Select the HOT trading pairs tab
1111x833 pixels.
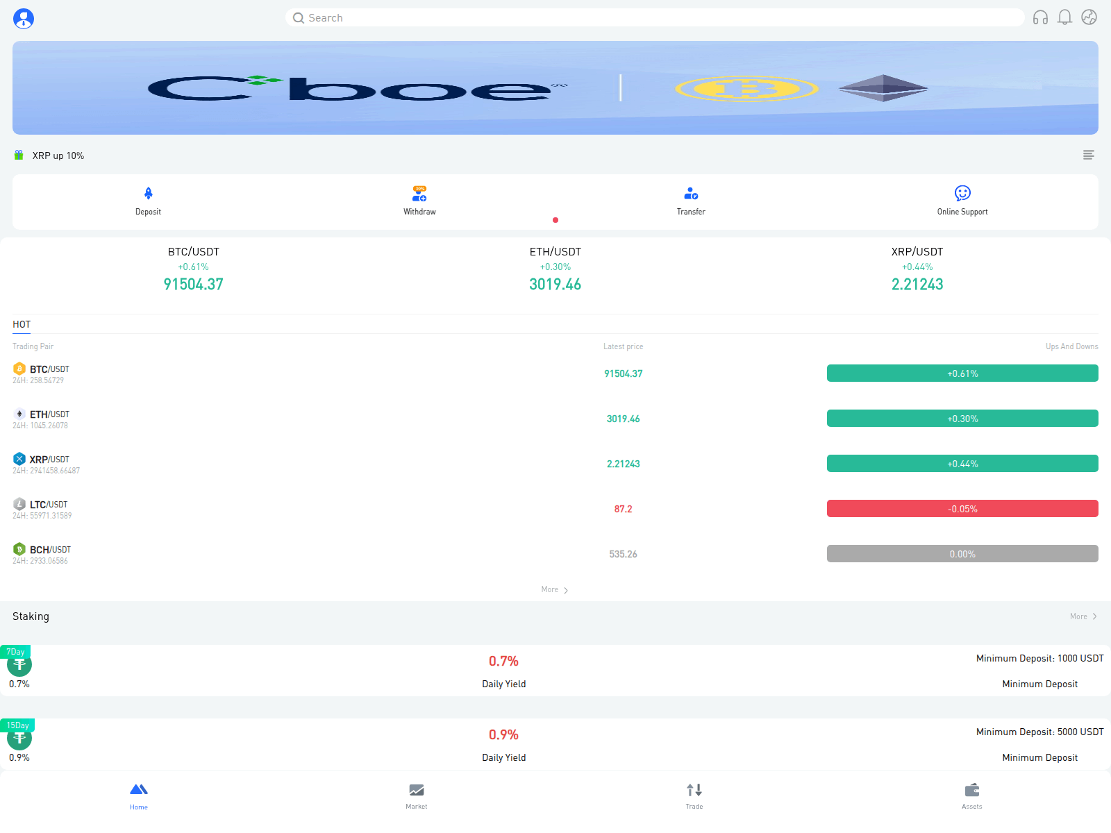[22, 324]
